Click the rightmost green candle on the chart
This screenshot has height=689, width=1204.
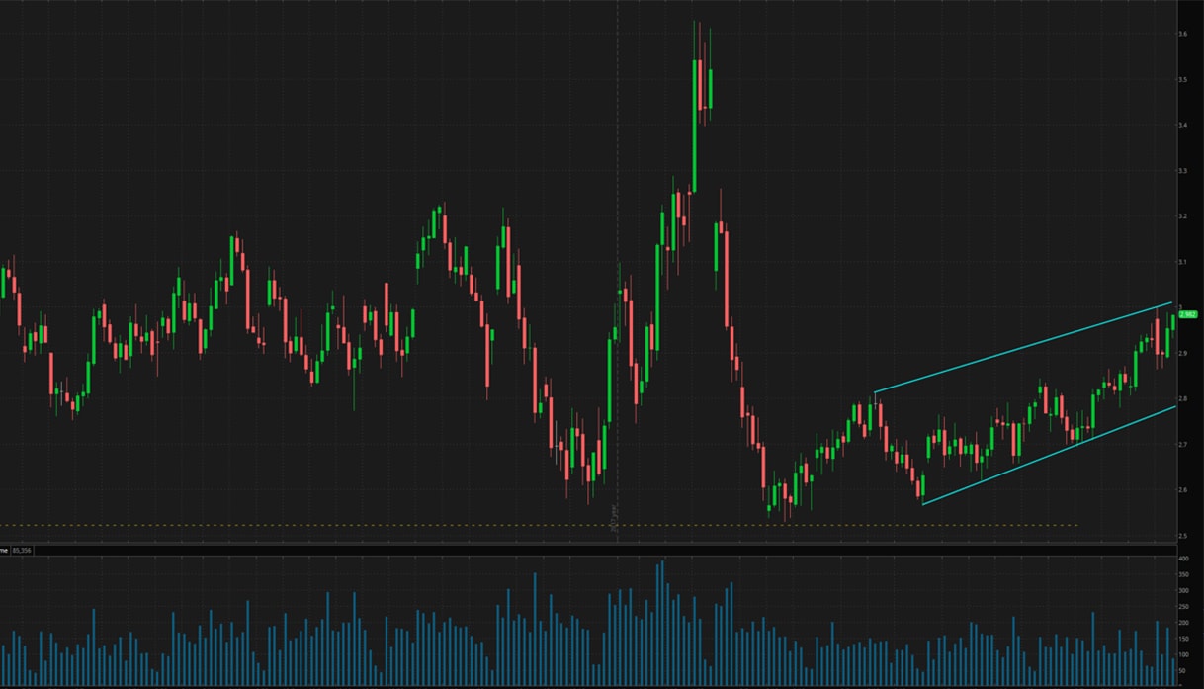pyautogui.click(x=1173, y=321)
